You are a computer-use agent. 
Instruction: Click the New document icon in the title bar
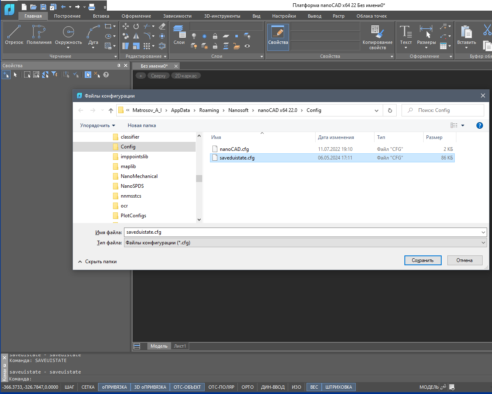coord(24,7)
